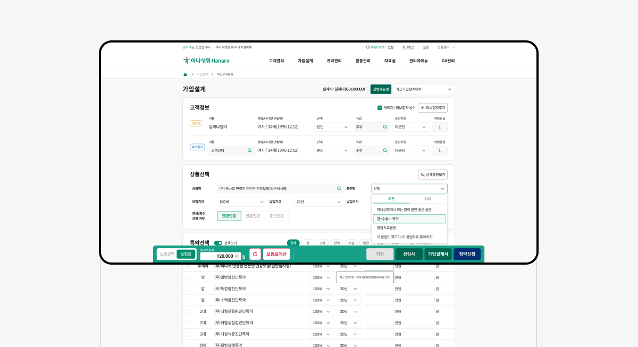Select the 암+수술비 특약 plan option
The height and width of the screenshot is (347, 638).
click(x=409, y=218)
